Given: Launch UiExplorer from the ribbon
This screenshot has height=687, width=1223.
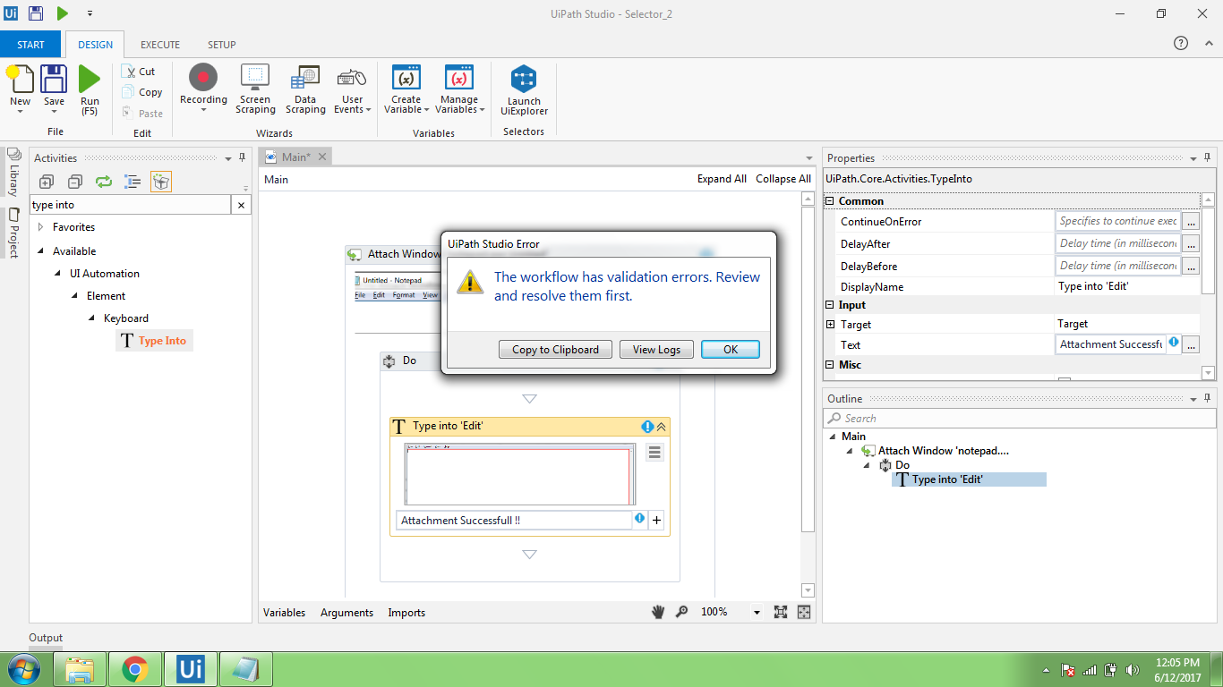Looking at the screenshot, I should pyautogui.click(x=524, y=90).
